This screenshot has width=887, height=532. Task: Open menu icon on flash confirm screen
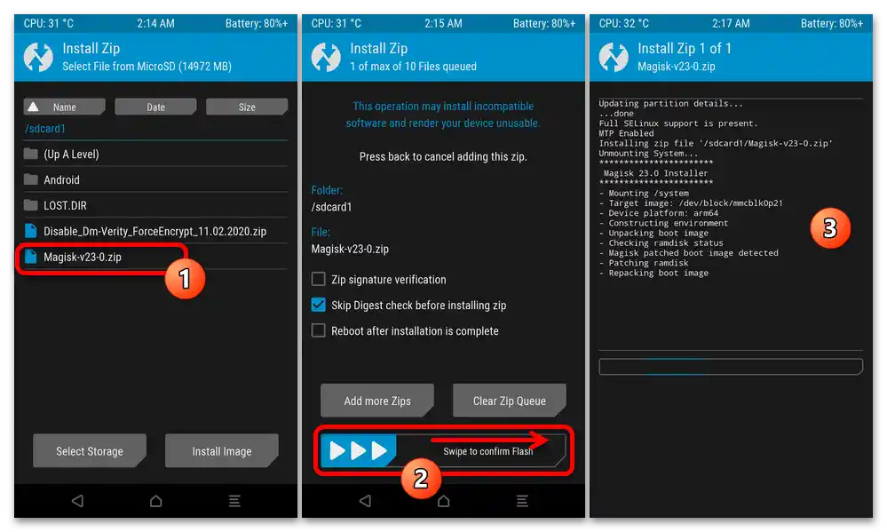coord(521,501)
